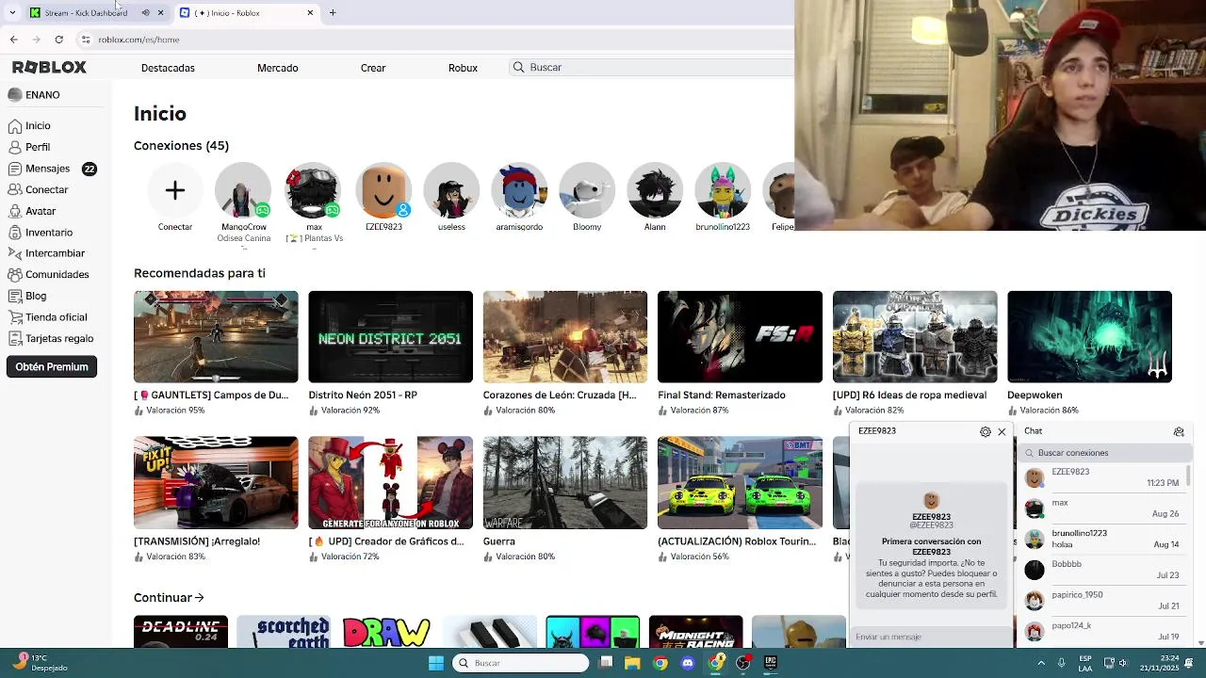Open Intercambiar in the sidebar
1206x678 pixels.
46,253
